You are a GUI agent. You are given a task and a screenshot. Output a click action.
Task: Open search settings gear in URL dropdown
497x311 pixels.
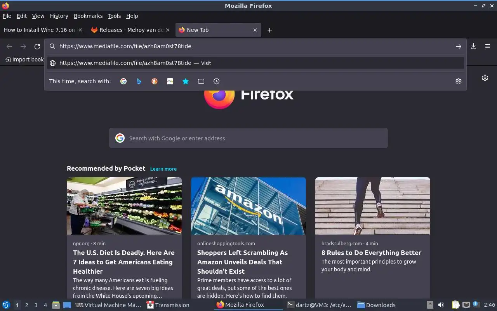(459, 81)
